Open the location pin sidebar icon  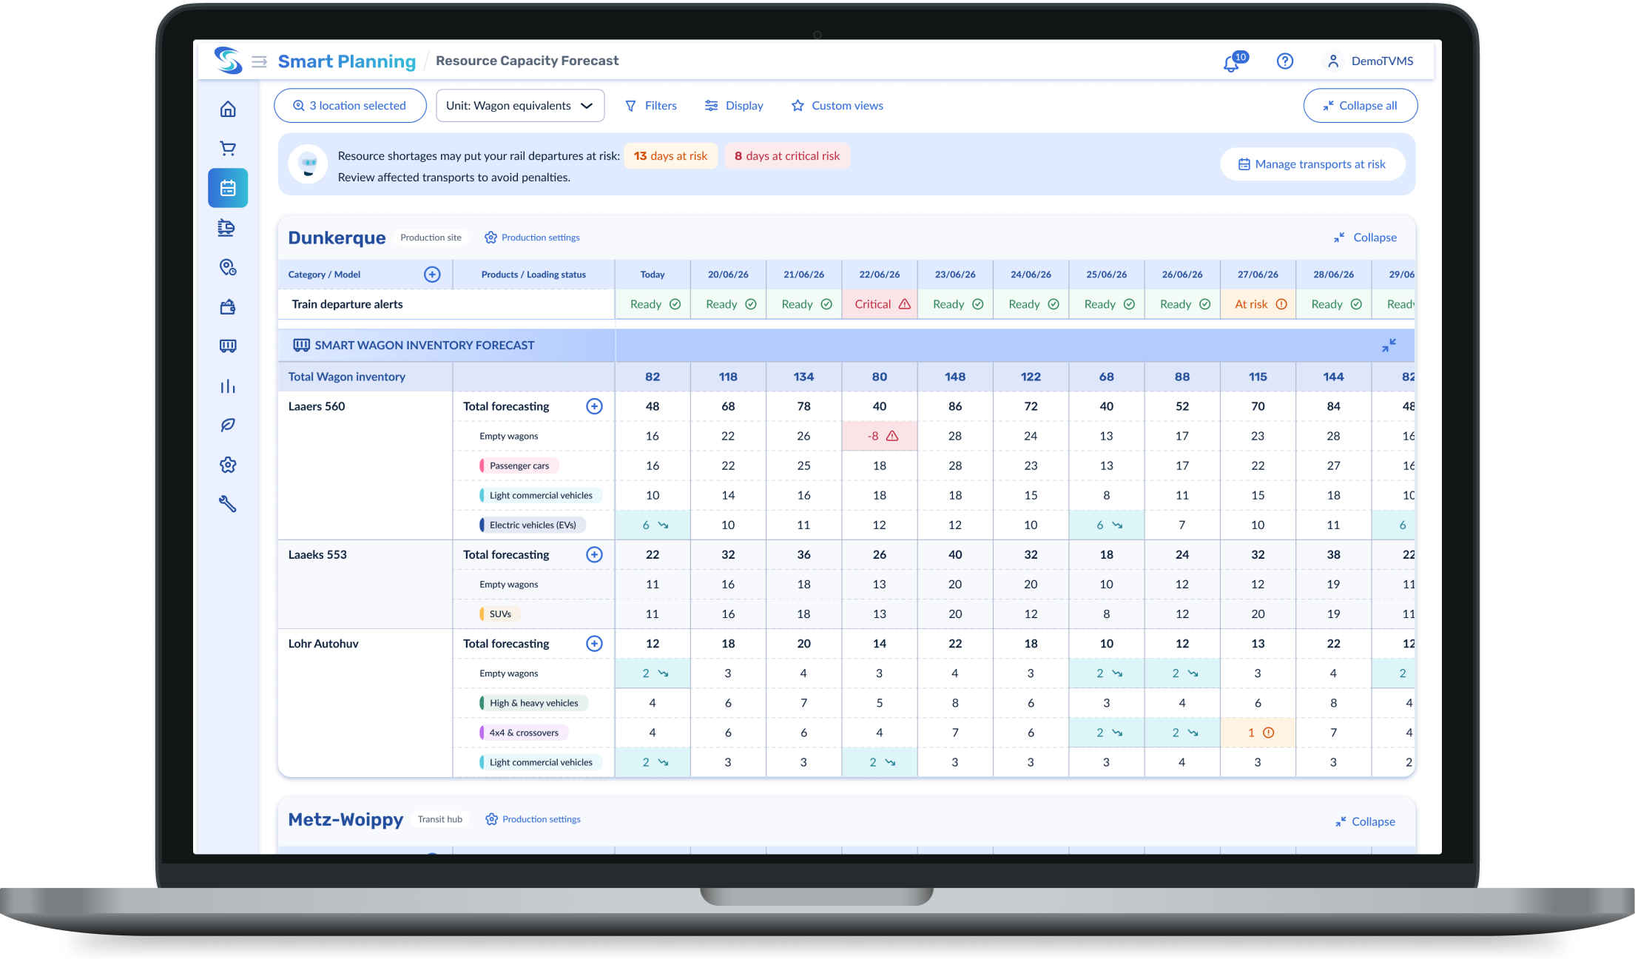[x=228, y=267]
